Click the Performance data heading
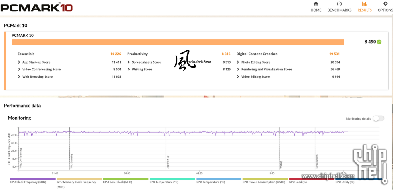 [22, 106]
